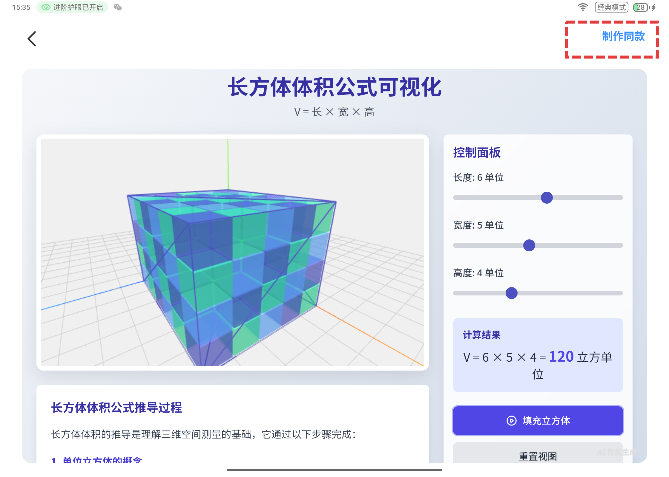Click the 长度 slider handle
Viewport: 669px width, 477px height.
pos(547,198)
